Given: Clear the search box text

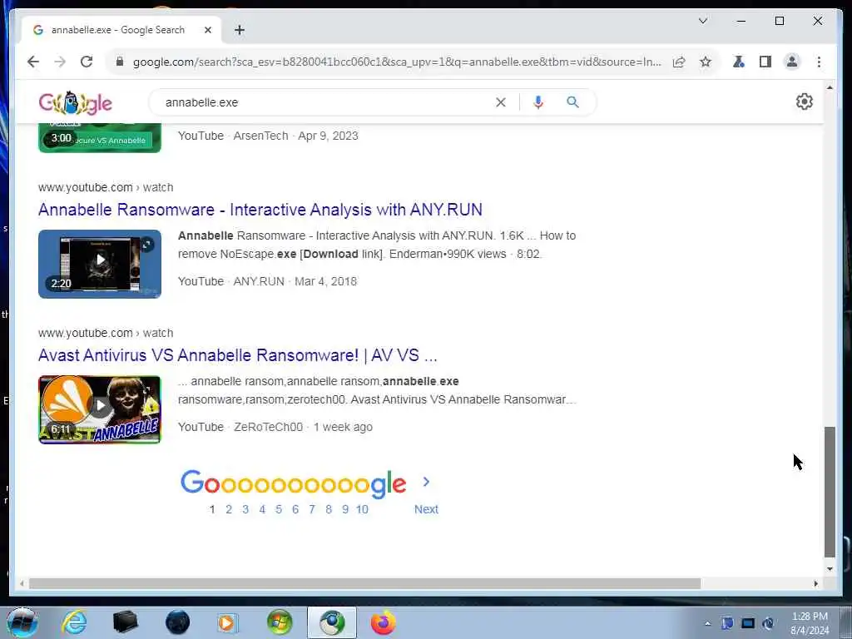Looking at the screenshot, I should pos(500,102).
